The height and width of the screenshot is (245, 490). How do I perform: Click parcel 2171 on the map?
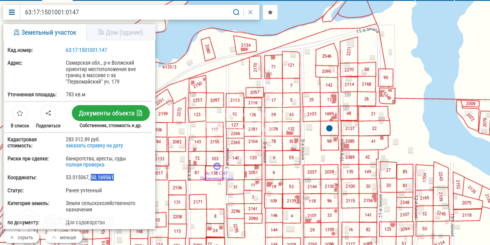pos(198,202)
